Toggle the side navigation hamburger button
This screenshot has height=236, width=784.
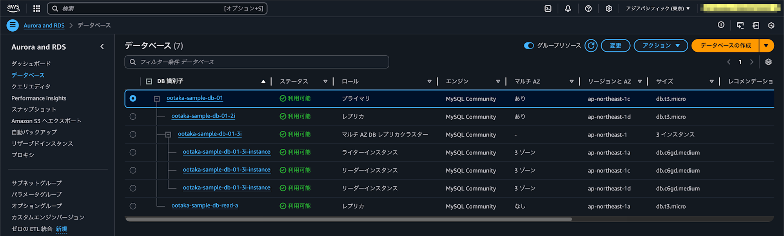coord(13,25)
